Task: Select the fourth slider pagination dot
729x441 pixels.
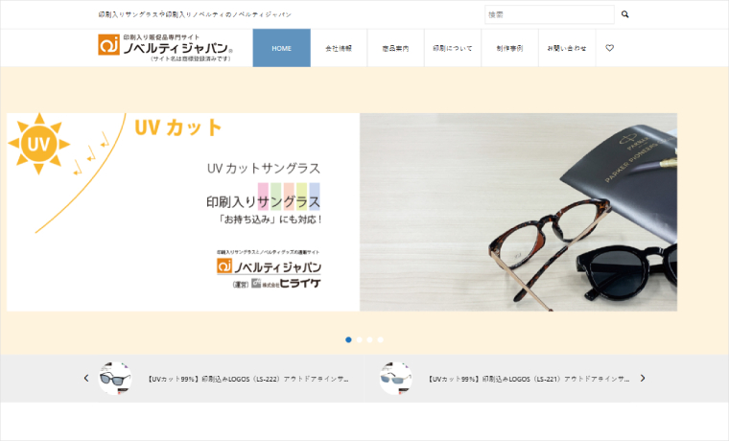Action: [x=381, y=339]
